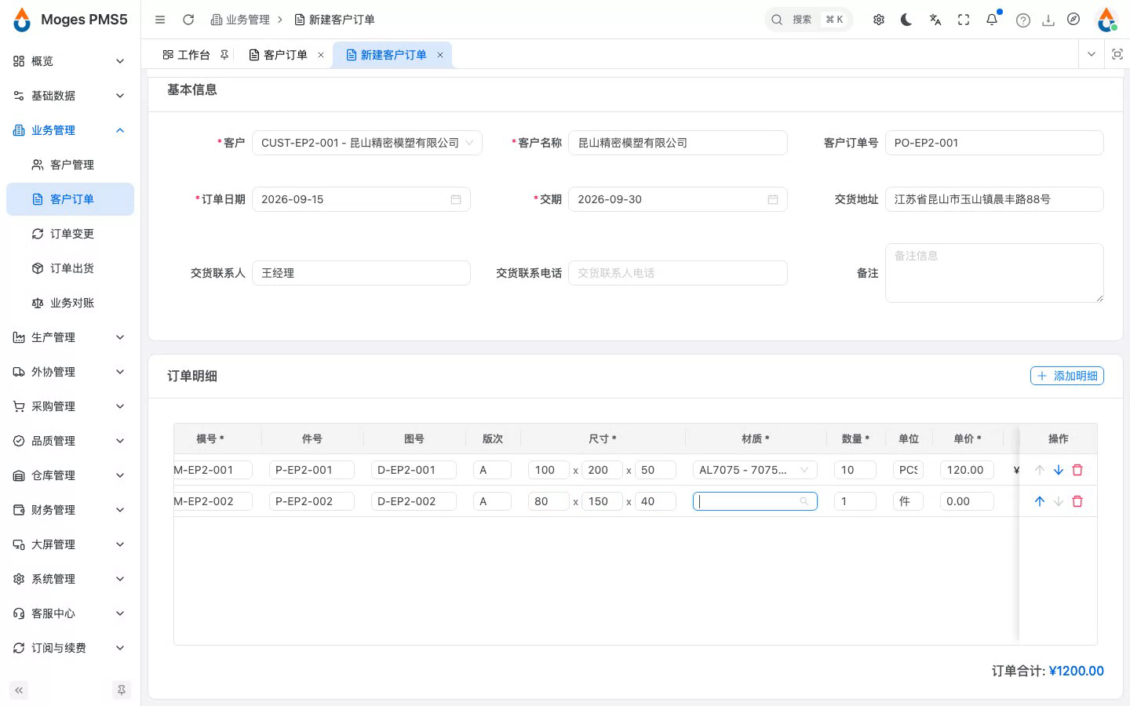
Task: Open 订单出货 in the sidebar
Action: tap(70, 268)
